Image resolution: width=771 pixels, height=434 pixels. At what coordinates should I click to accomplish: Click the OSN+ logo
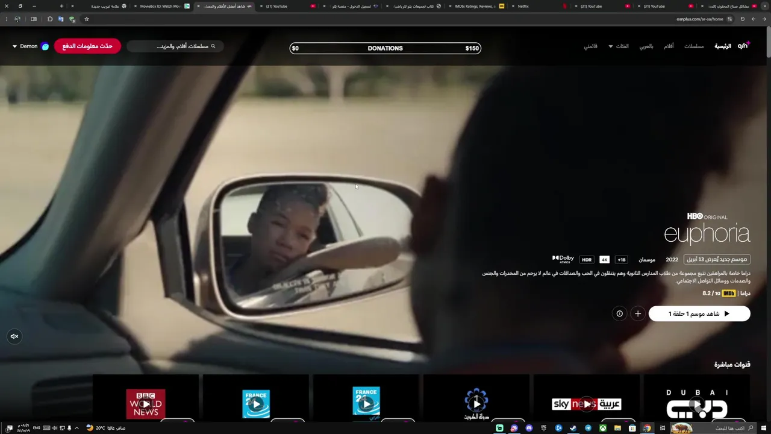(743, 46)
